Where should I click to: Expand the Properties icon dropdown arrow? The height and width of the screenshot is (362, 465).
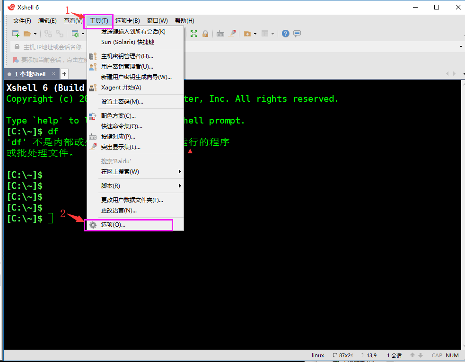[83, 34]
